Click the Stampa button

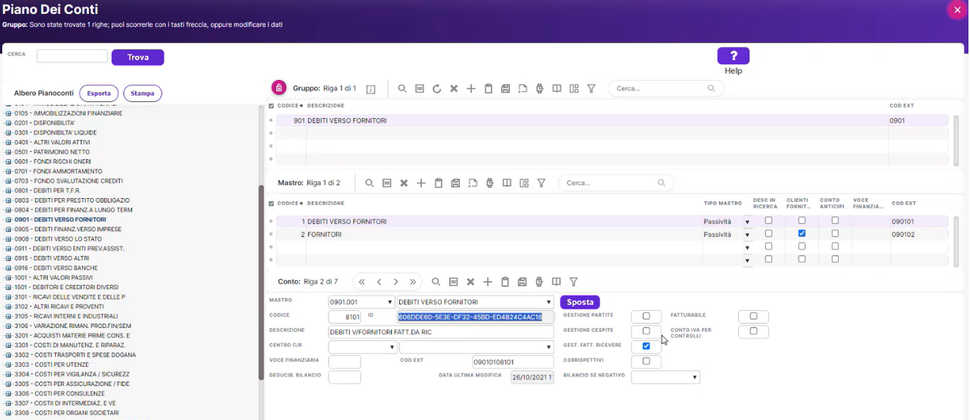coord(142,94)
